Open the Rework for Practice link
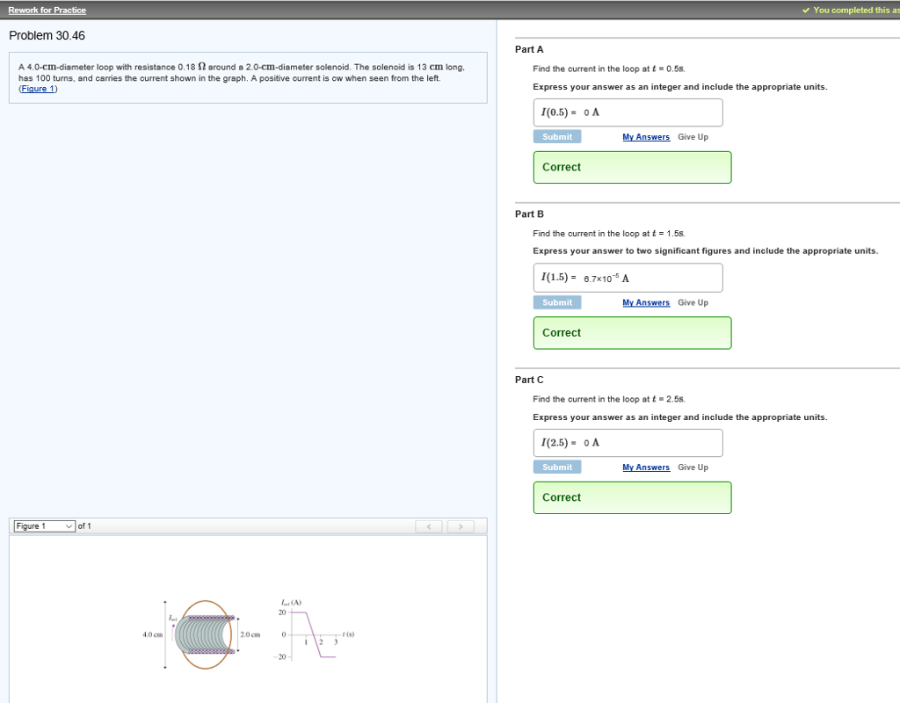 (47, 10)
